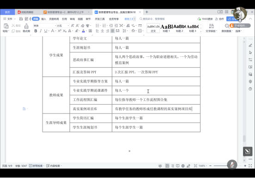255x178 pixels.
Task: Click the help question mark icon in the right sidebar
Action: (250, 89)
